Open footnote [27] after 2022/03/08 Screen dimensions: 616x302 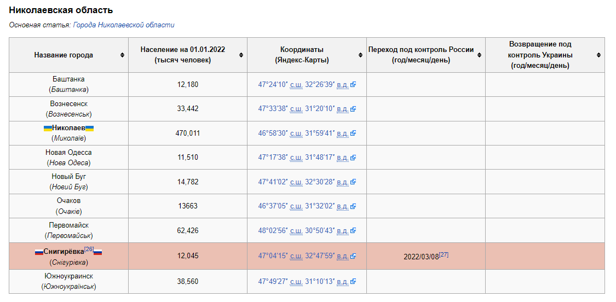[444, 254]
